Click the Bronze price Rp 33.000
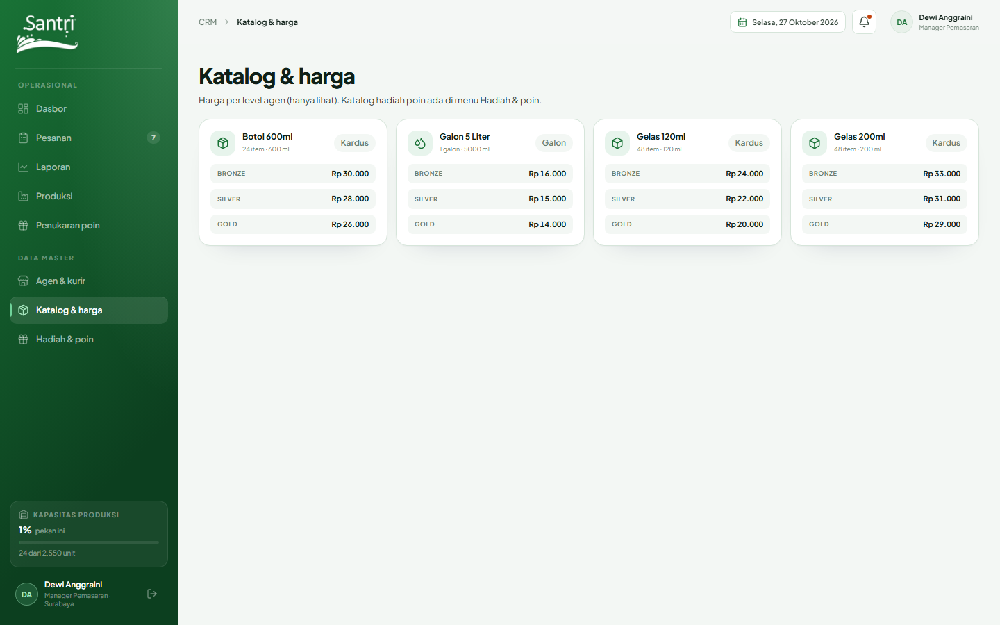1000x625 pixels. [942, 174]
